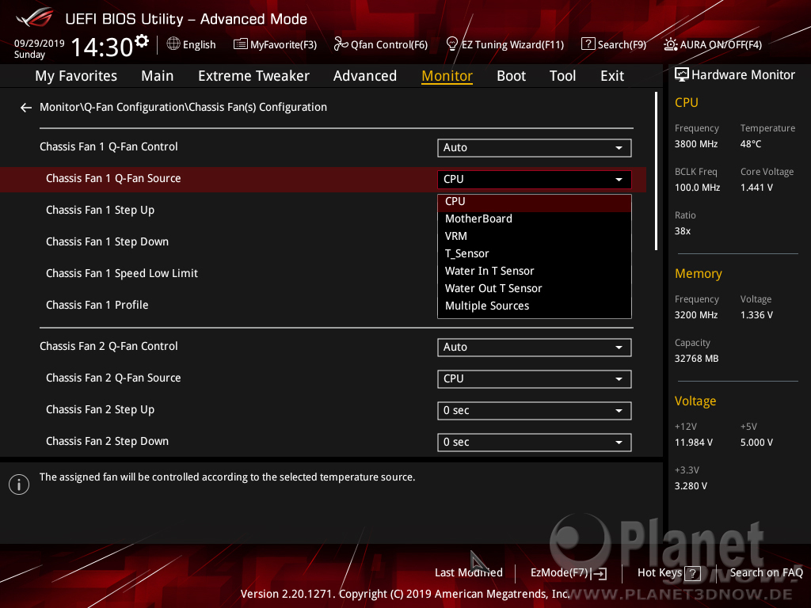This screenshot has width=811, height=608.
Task: Click the CPU temperature value 48°C
Action: tap(751, 144)
